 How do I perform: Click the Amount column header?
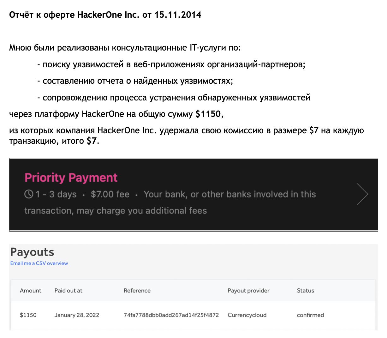[31, 291]
